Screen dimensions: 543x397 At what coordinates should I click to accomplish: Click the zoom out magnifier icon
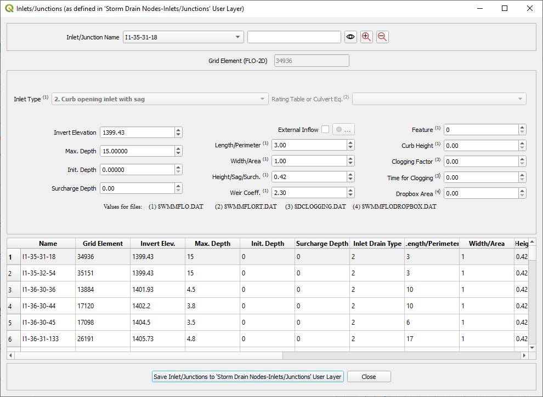tap(382, 37)
